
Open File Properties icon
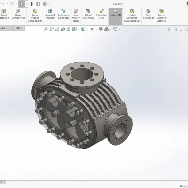38,4
